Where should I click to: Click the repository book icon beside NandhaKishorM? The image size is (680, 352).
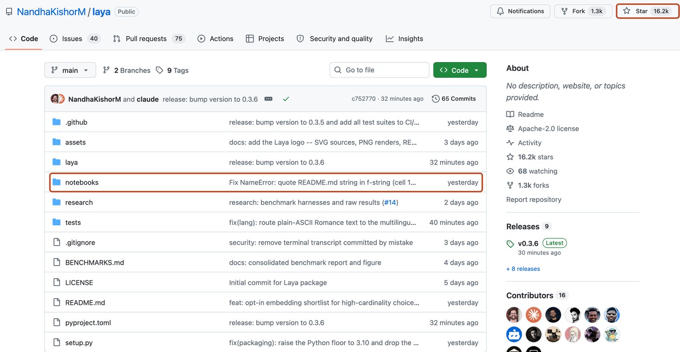9,12
